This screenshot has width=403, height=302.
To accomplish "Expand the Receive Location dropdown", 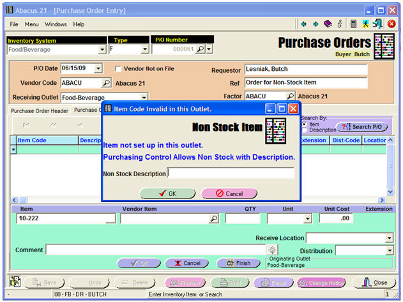I will [389, 238].
